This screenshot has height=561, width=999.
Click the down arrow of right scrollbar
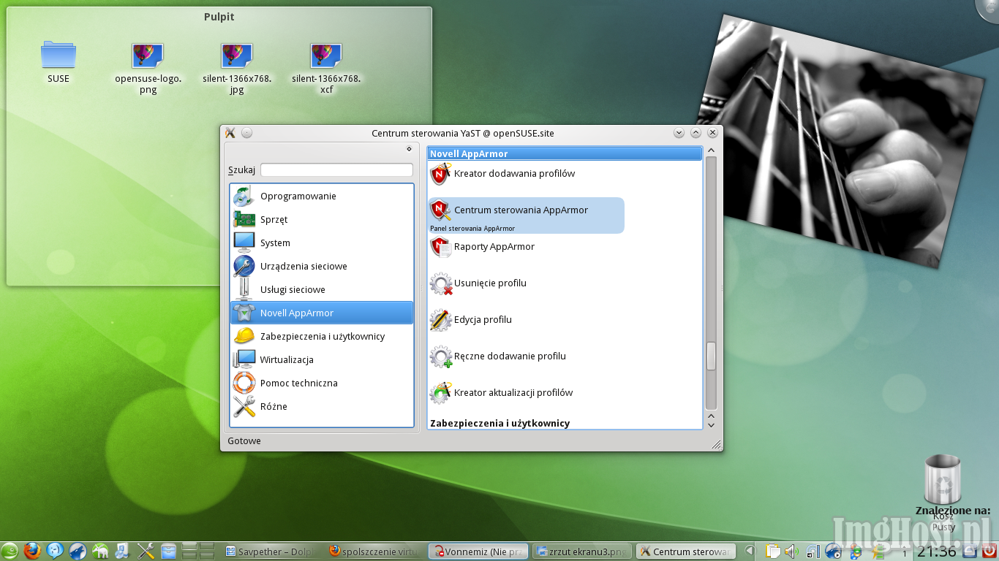pos(711,425)
